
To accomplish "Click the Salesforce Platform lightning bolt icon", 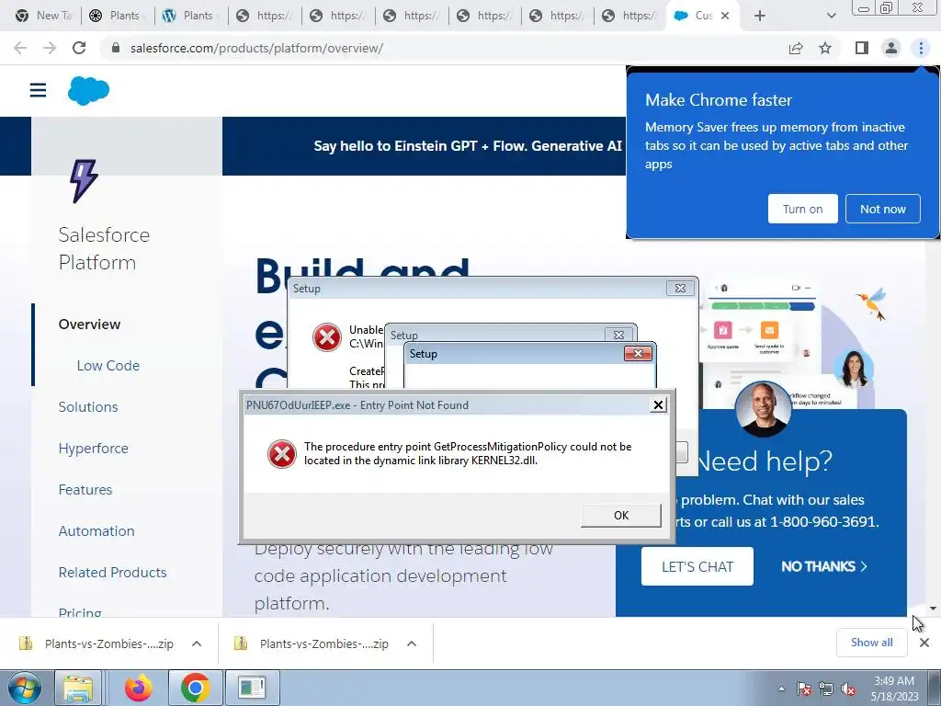I will (84, 181).
